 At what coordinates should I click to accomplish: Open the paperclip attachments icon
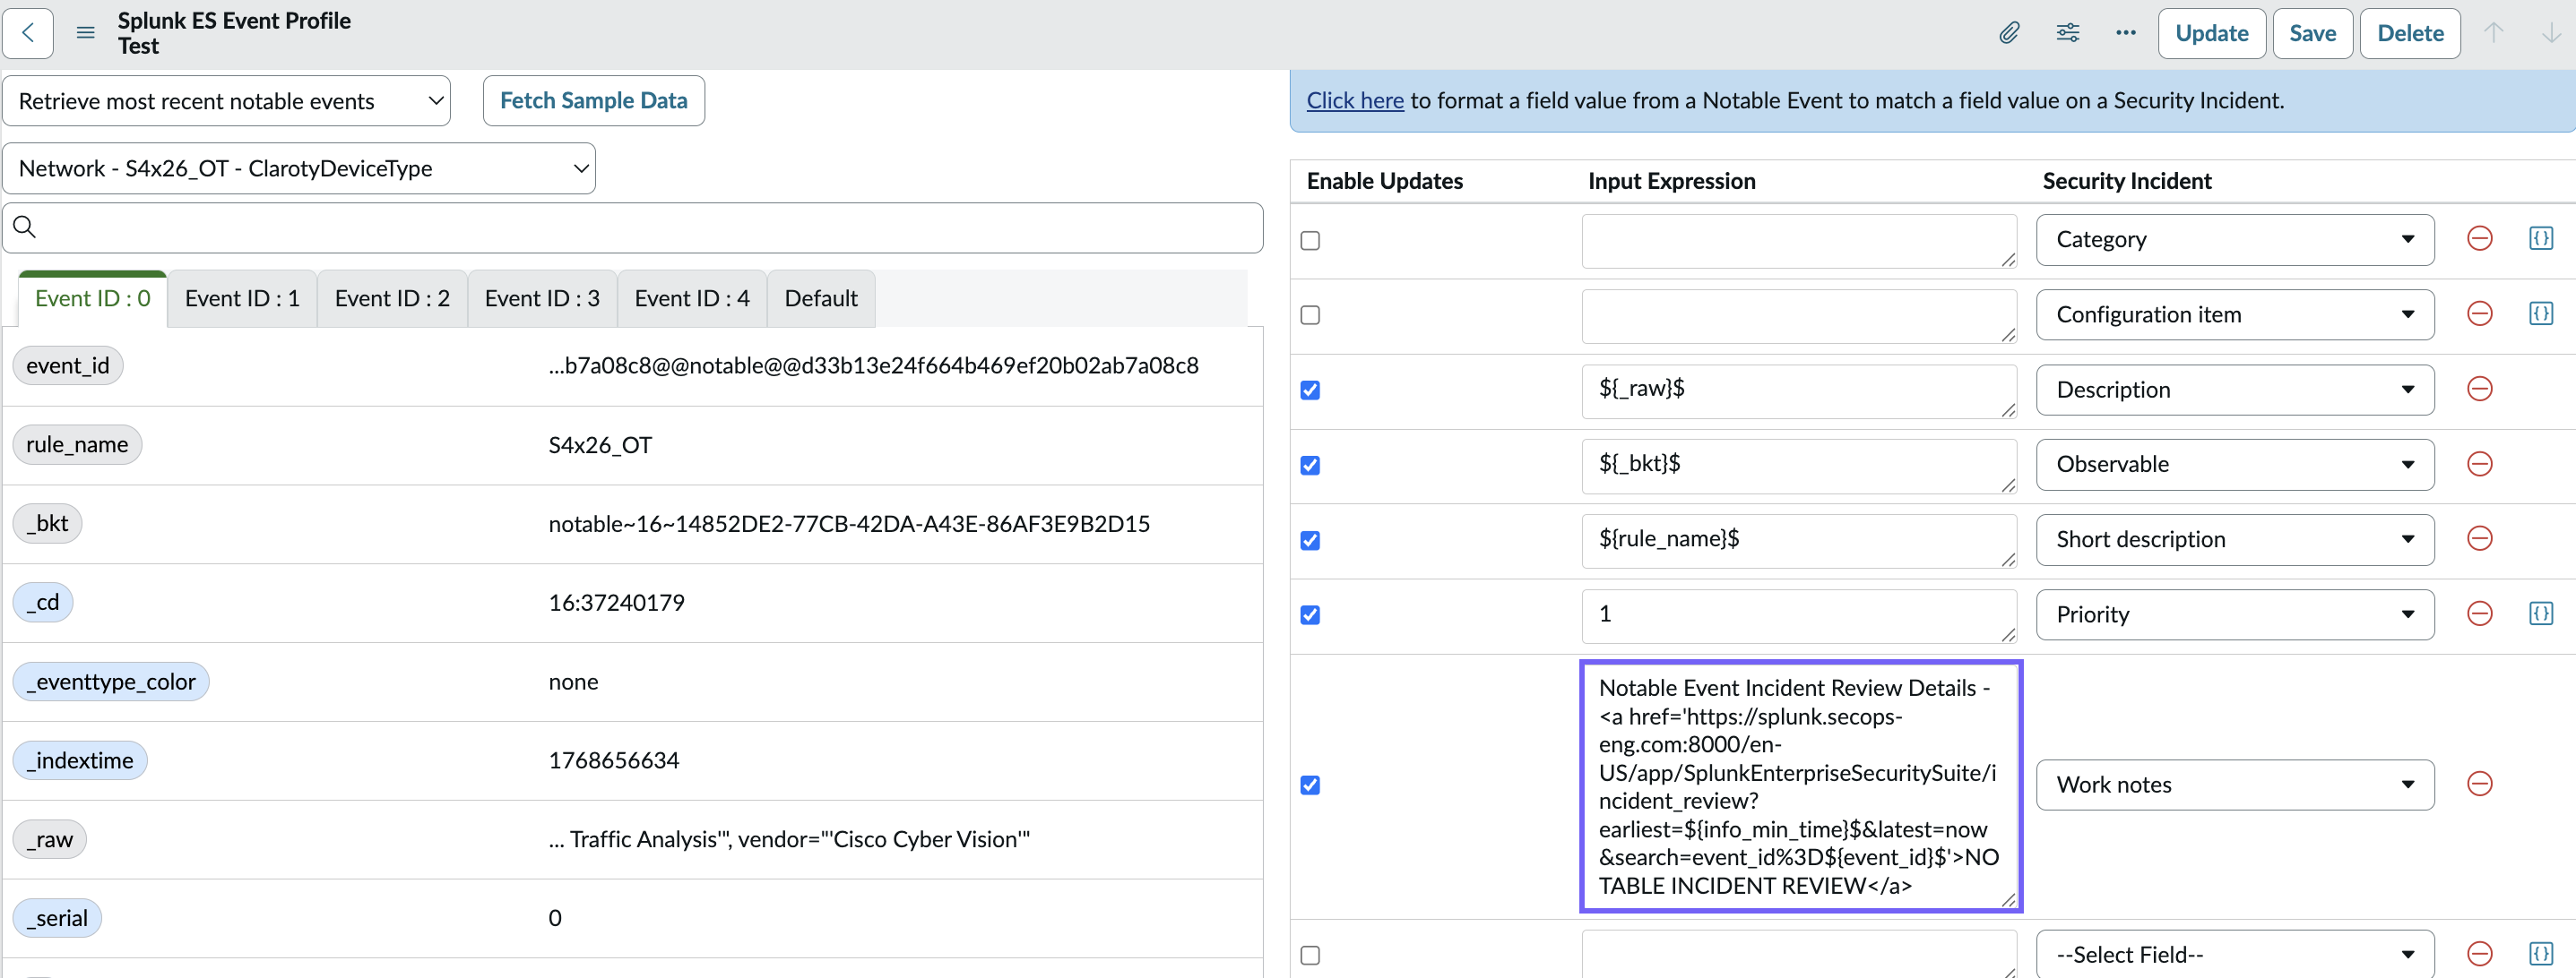[x=2009, y=33]
